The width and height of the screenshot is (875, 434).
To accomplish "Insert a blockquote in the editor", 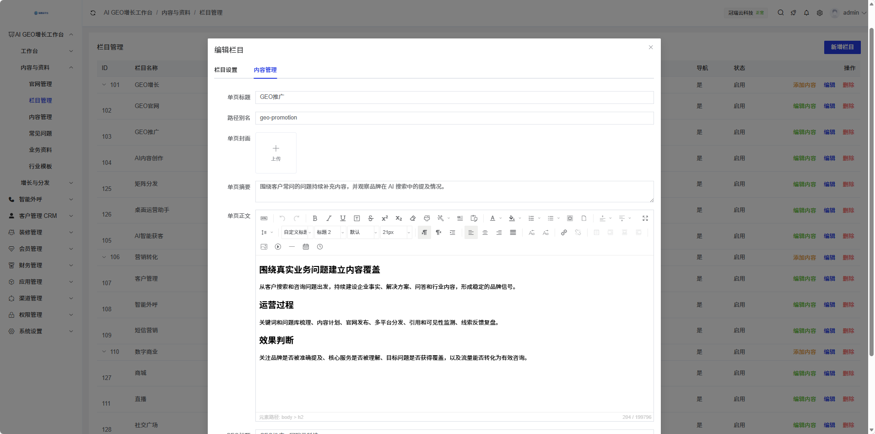I will [x=460, y=218].
